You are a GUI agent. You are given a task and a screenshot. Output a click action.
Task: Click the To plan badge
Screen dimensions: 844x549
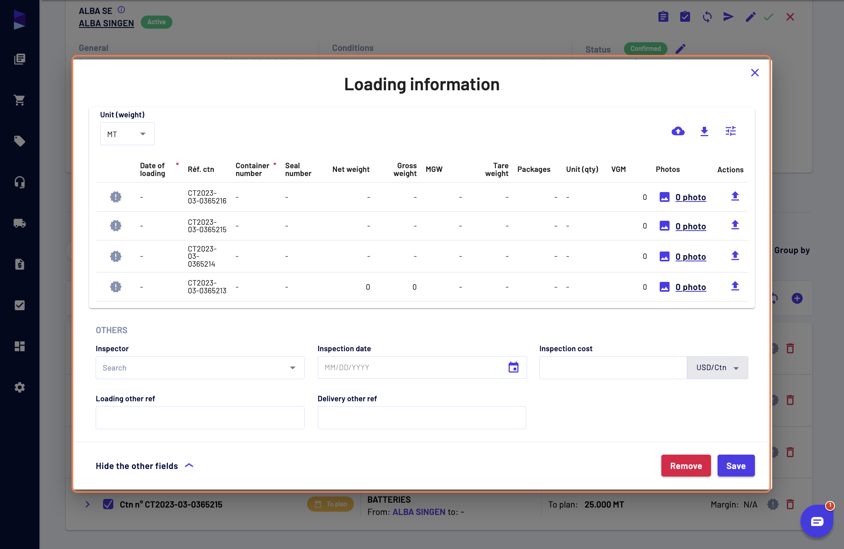330,504
